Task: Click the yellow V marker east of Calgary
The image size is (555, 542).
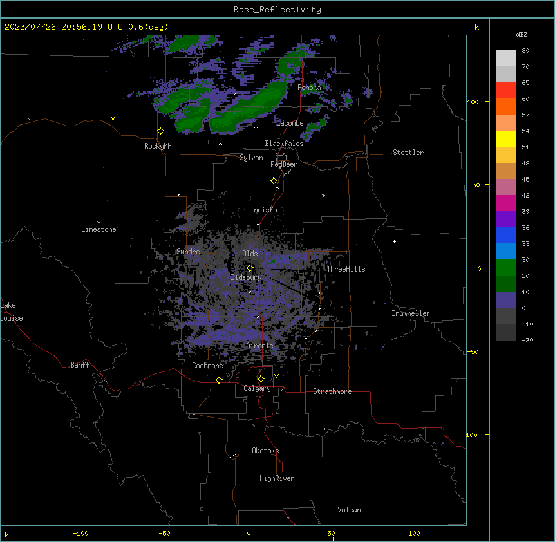Action: tap(276, 376)
